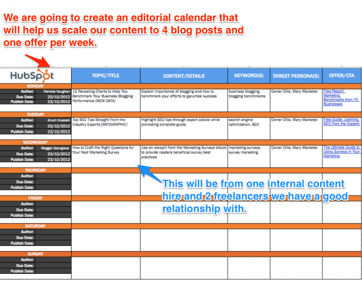The height and width of the screenshot is (288, 362).
Task: Click Tuesday's due date 20/10/2012
Action: (x=53, y=126)
